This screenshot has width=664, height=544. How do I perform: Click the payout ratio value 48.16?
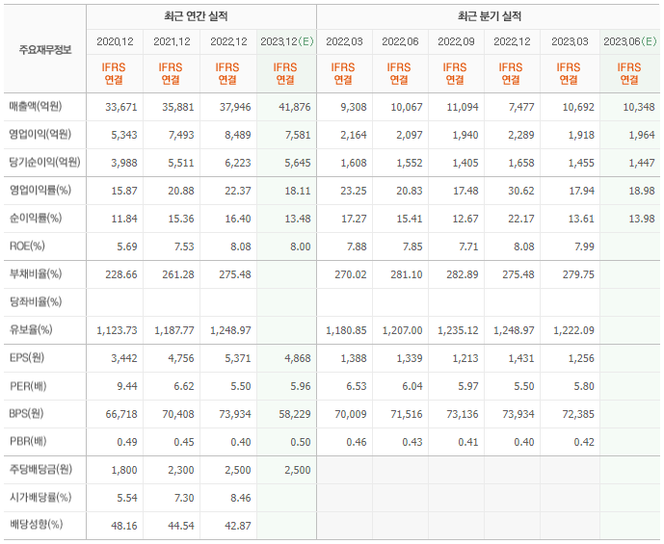[124, 526]
